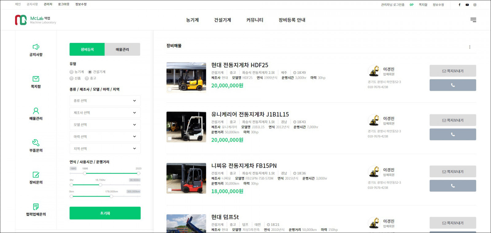Click the Facebook icon in top bar
The height and width of the screenshot is (233, 491).
click(459, 5)
